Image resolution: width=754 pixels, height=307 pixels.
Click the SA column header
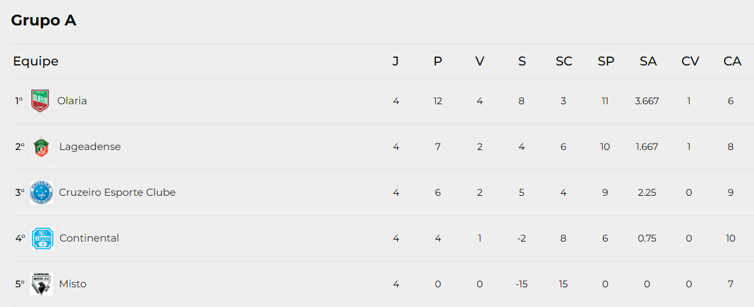[x=648, y=62]
